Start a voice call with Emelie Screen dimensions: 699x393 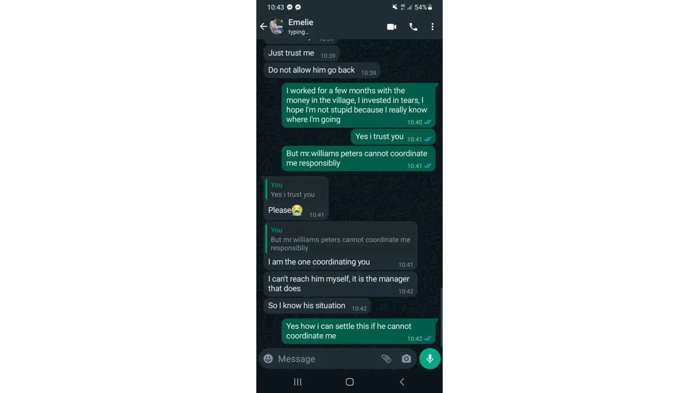coord(413,27)
